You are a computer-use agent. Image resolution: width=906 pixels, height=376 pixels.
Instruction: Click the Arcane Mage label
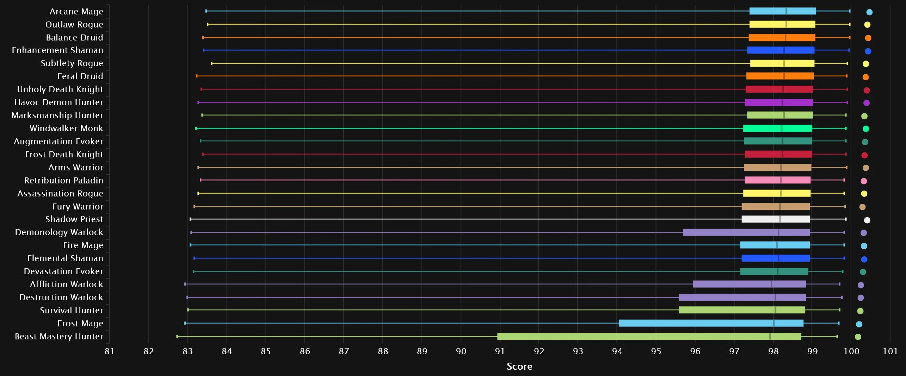click(76, 12)
